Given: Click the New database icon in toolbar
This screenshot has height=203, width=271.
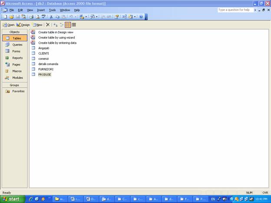Looking at the screenshot, I should [5, 17].
